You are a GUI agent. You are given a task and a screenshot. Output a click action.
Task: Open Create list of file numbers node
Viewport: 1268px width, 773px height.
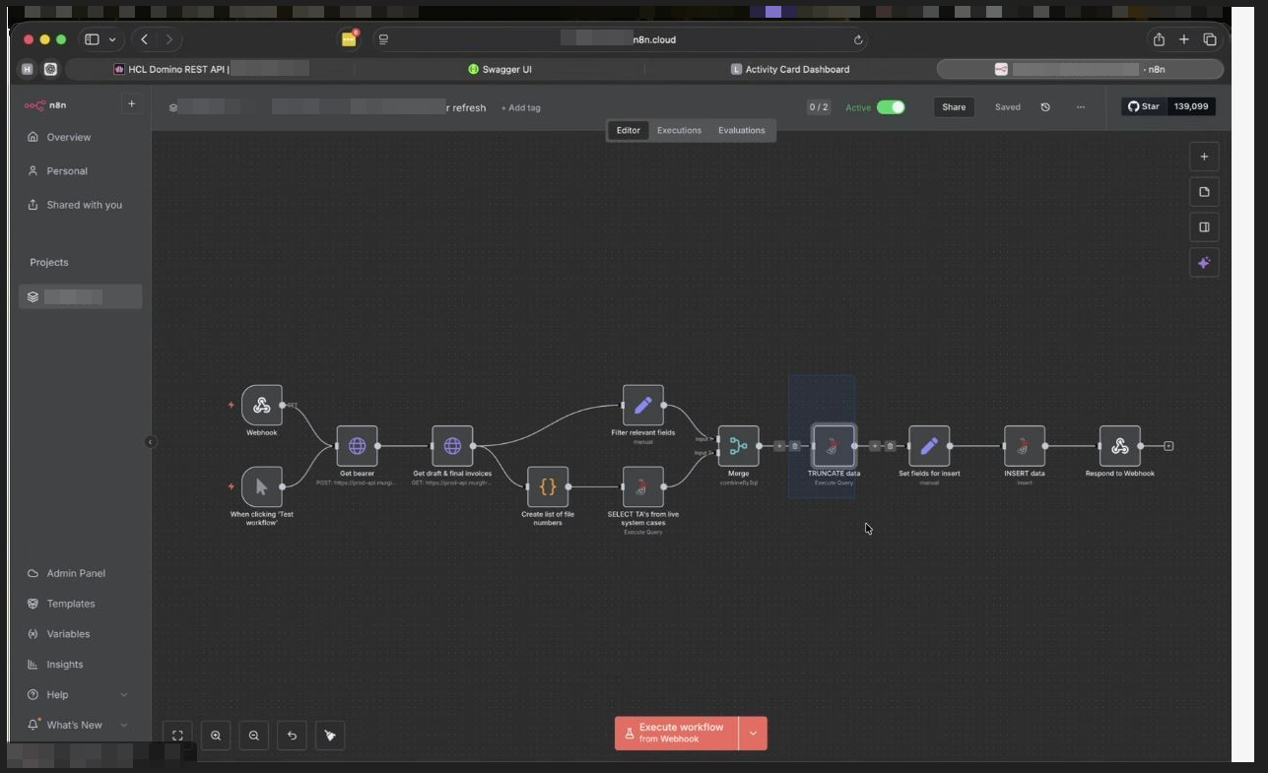[548, 486]
